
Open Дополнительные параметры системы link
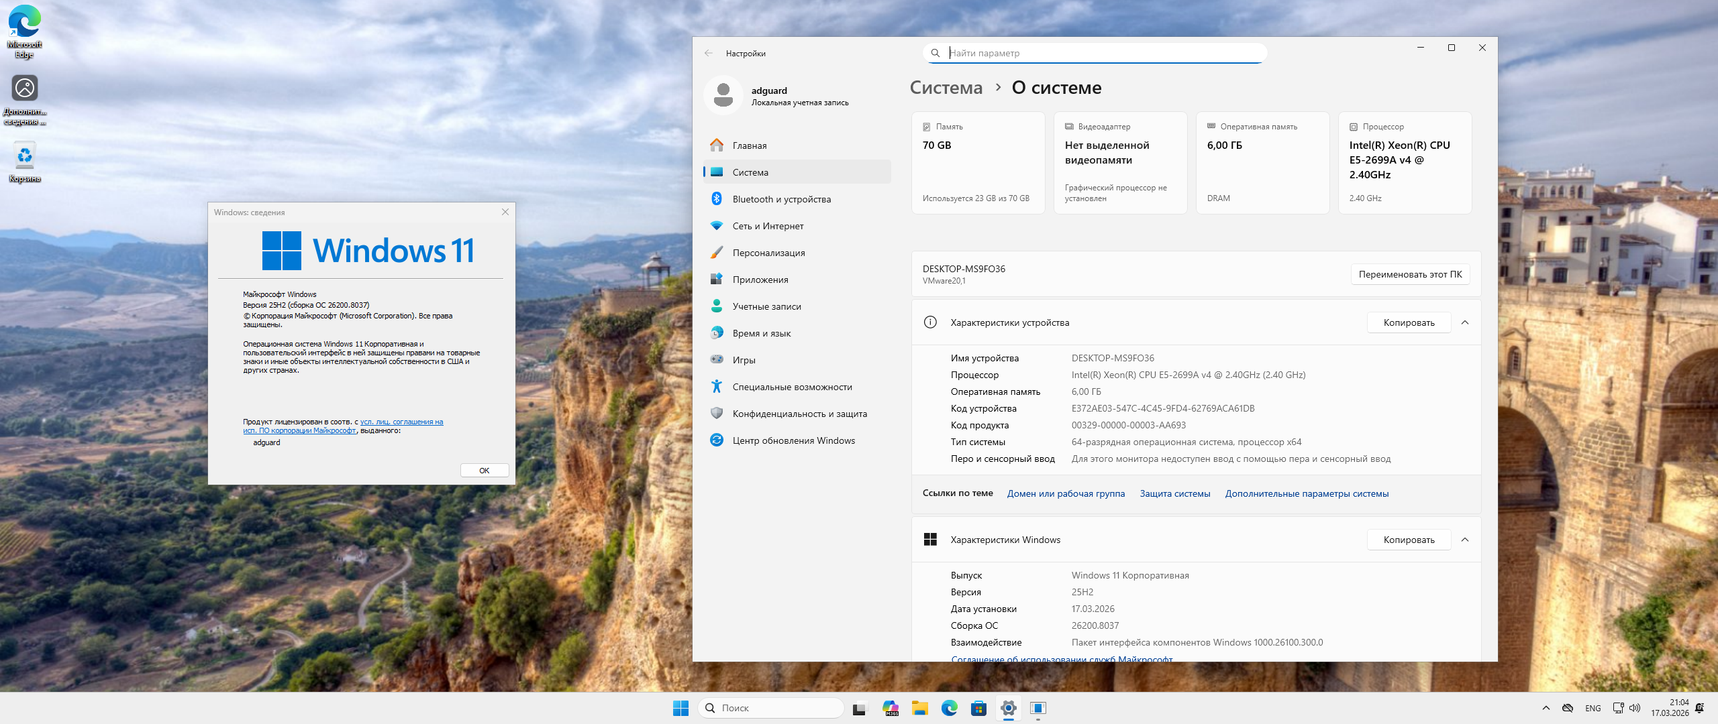tap(1307, 493)
